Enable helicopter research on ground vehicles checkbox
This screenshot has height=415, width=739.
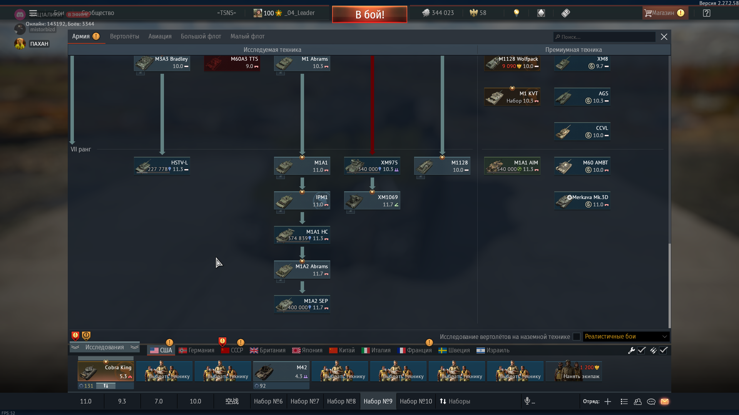pyautogui.click(x=577, y=337)
